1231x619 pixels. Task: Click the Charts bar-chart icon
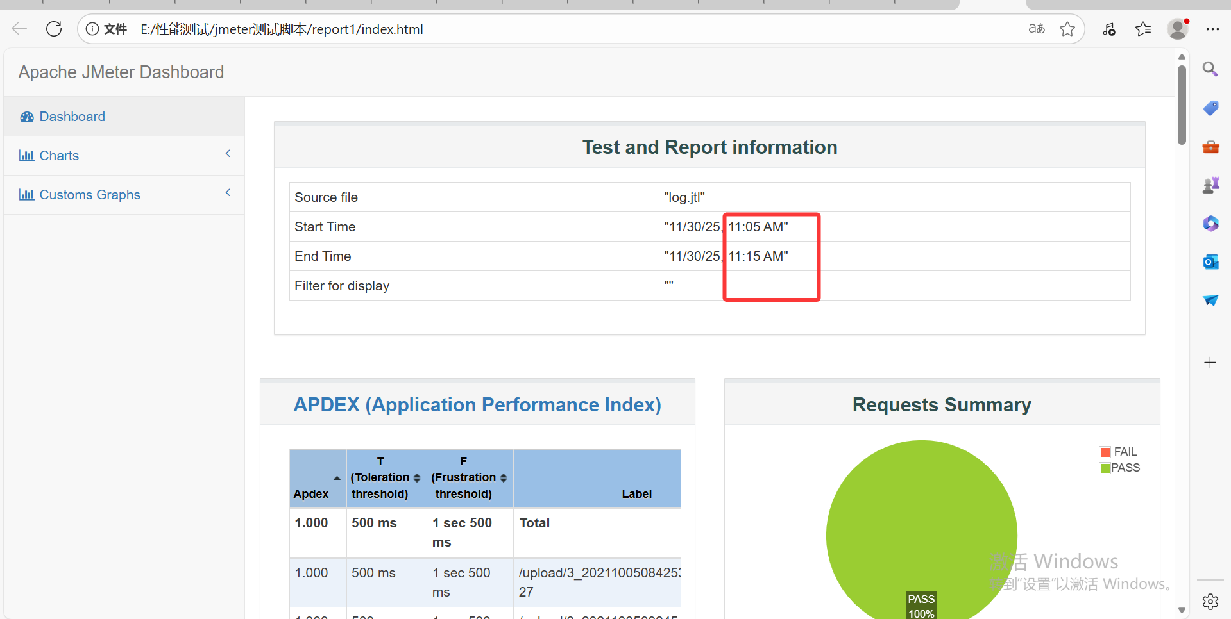point(27,156)
